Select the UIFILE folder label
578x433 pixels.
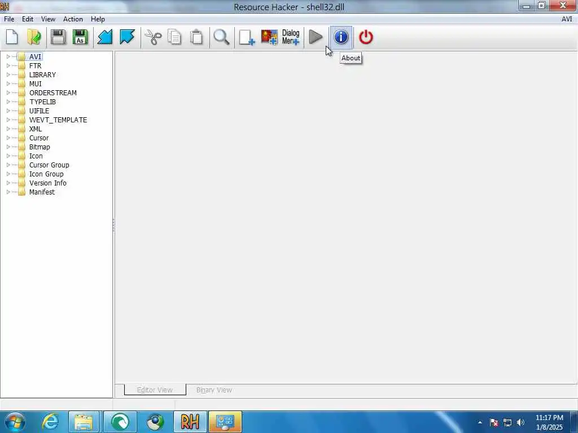click(39, 111)
